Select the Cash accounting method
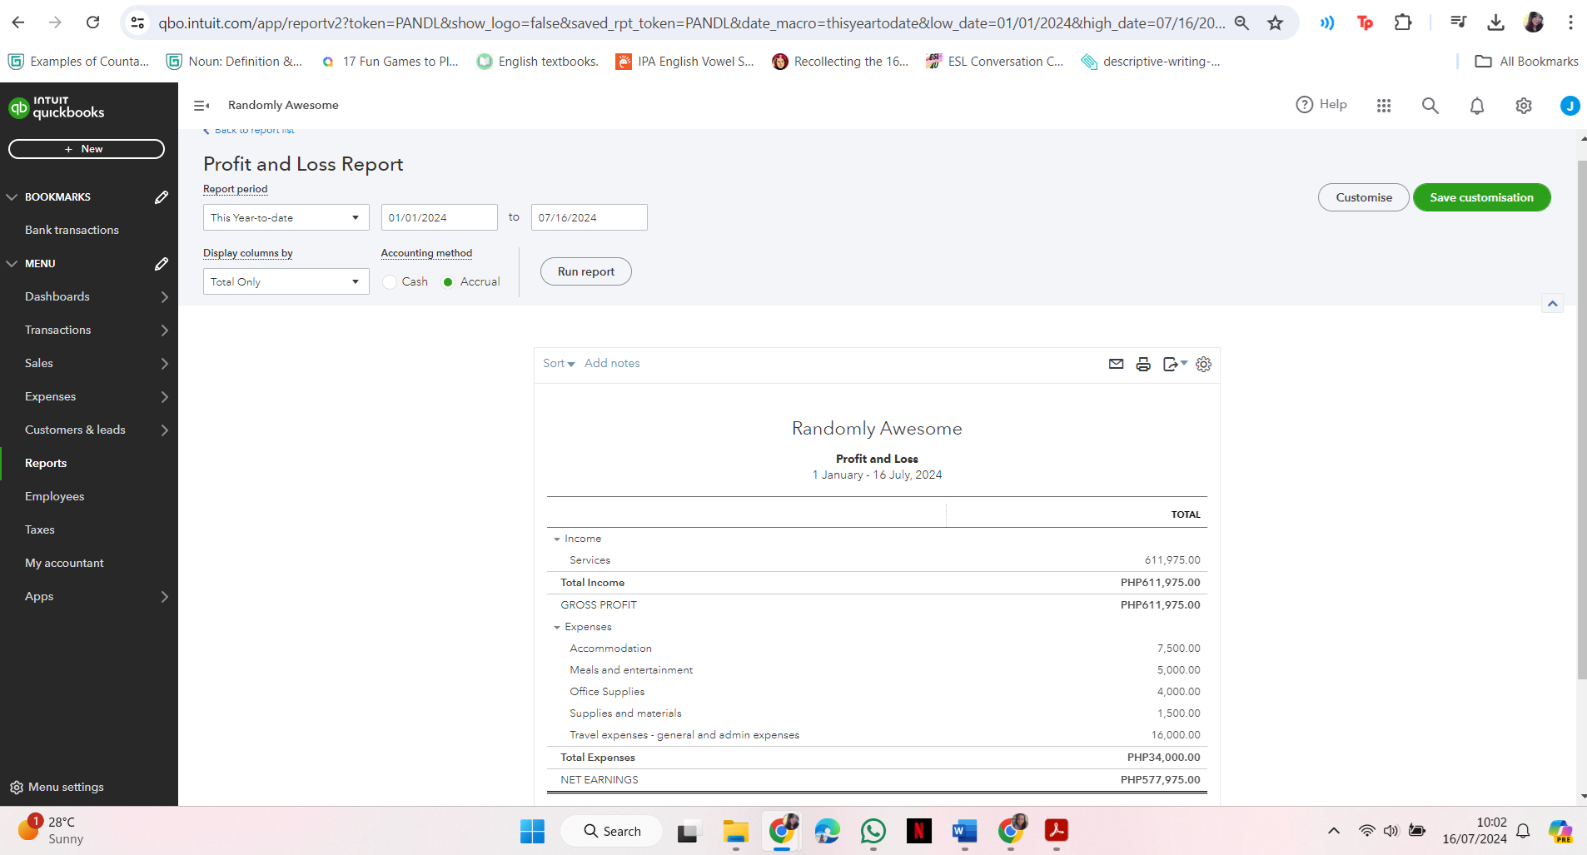The width and height of the screenshot is (1587, 855). click(x=390, y=282)
